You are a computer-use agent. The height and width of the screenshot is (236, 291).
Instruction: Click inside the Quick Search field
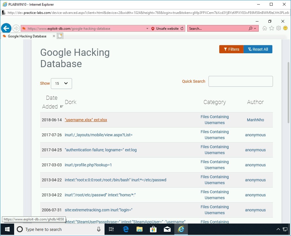tap(240, 81)
